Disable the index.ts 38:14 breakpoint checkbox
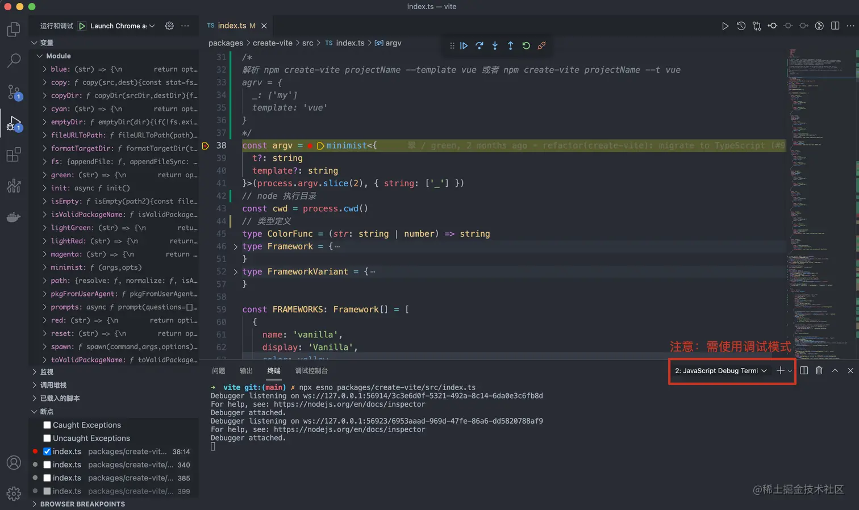This screenshot has height=510, width=859. [47, 451]
